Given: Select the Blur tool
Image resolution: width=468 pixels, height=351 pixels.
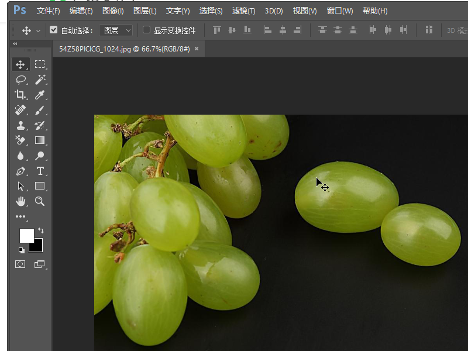Looking at the screenshot, I should 20,156.
